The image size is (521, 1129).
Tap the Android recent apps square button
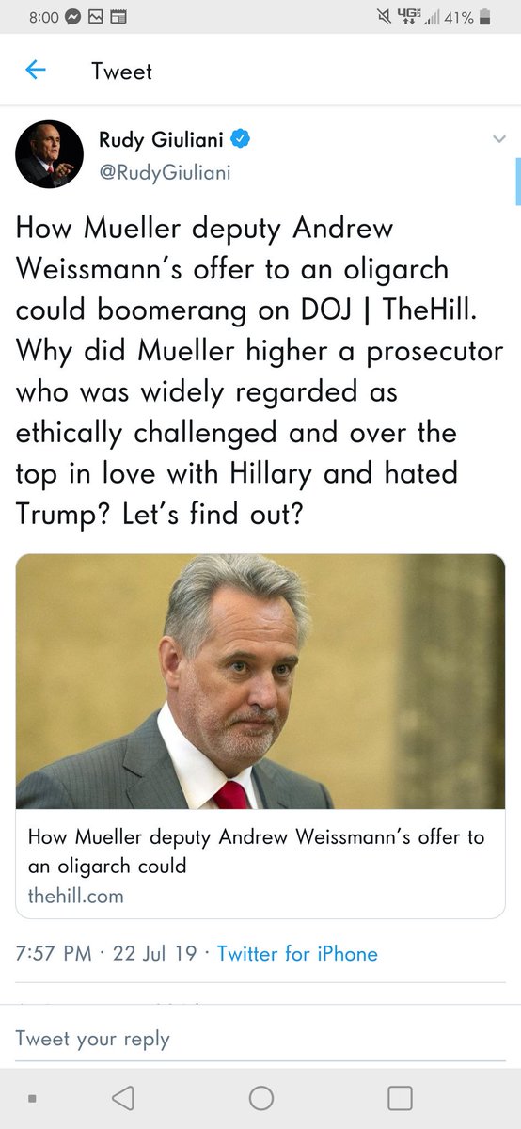(400, 1097)
